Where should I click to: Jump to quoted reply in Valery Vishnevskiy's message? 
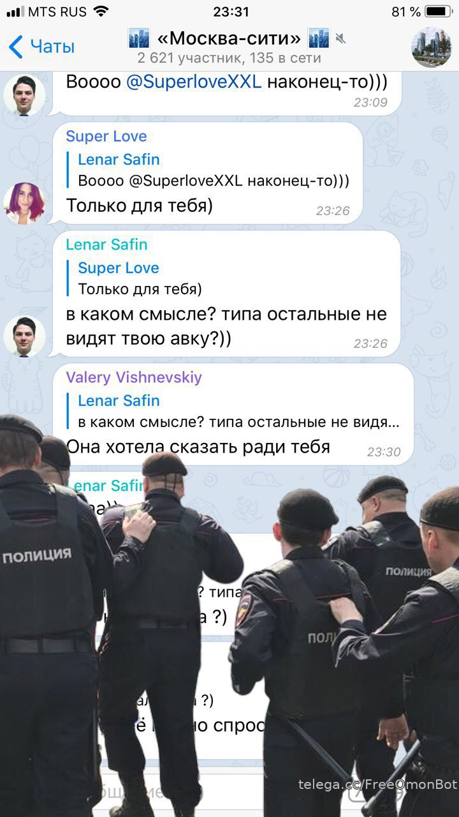coord(238,411)
